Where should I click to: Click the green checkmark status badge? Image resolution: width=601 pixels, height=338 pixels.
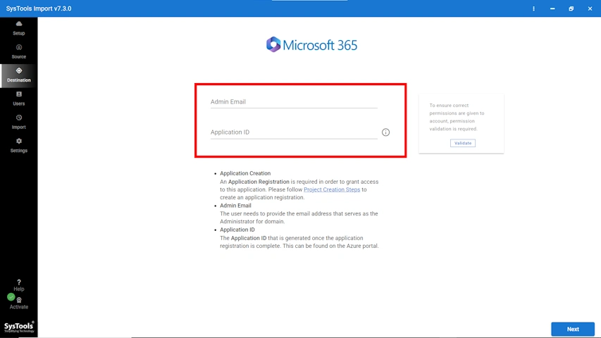(x=11, y=297)
